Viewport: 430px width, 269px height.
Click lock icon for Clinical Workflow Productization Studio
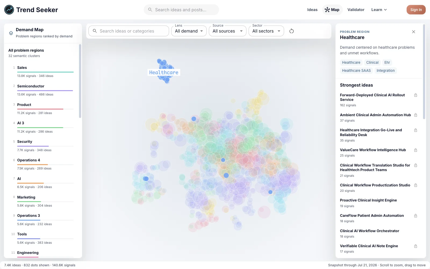click(415, 185)
